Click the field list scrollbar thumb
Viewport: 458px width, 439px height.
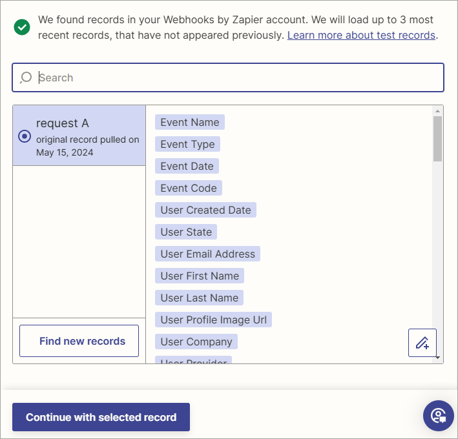[437, 139]
